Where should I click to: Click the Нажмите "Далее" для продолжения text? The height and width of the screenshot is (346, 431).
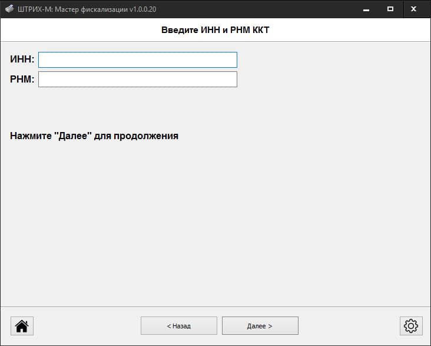[94, 136]
